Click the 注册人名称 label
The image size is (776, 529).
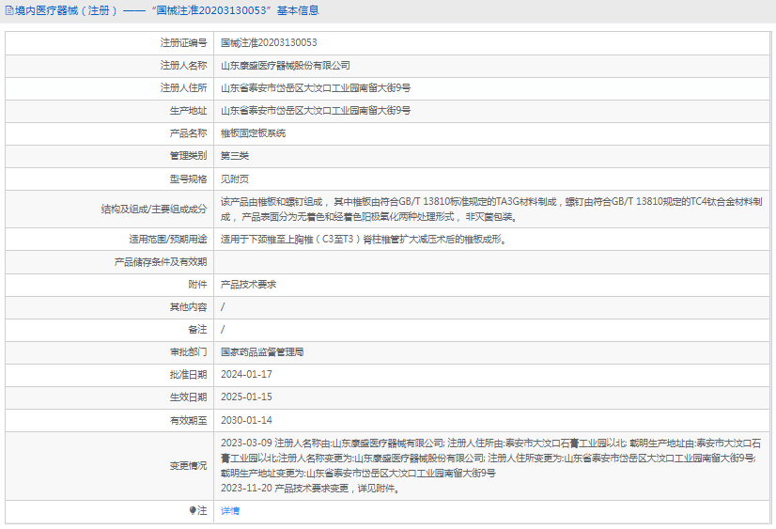click(x=183, y=66)
